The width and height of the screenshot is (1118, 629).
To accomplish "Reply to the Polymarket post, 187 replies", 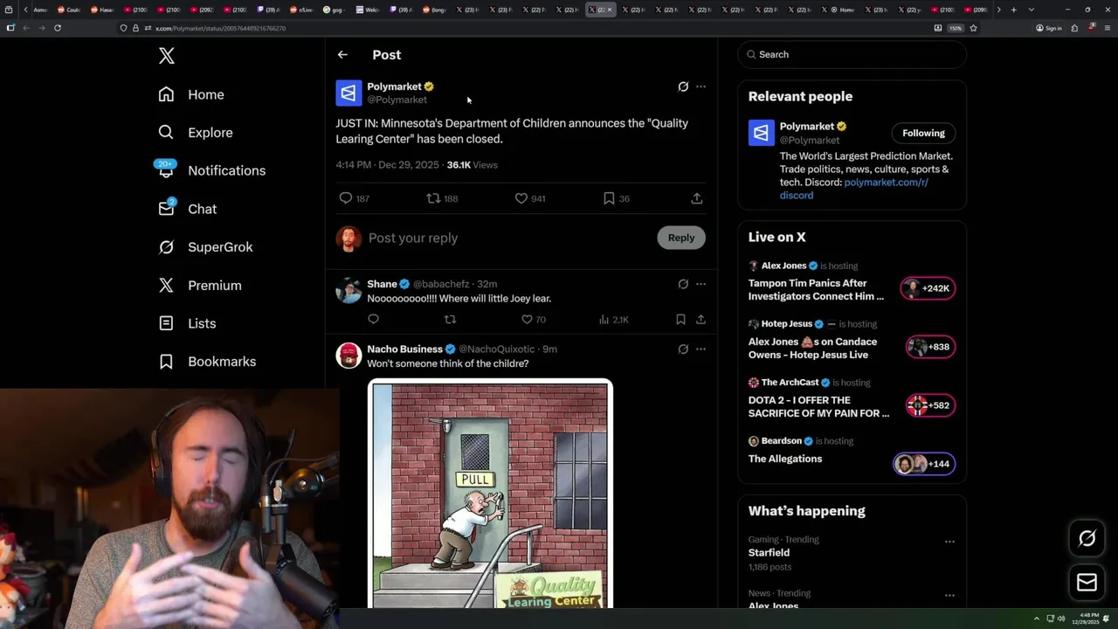I will (354, 198).
